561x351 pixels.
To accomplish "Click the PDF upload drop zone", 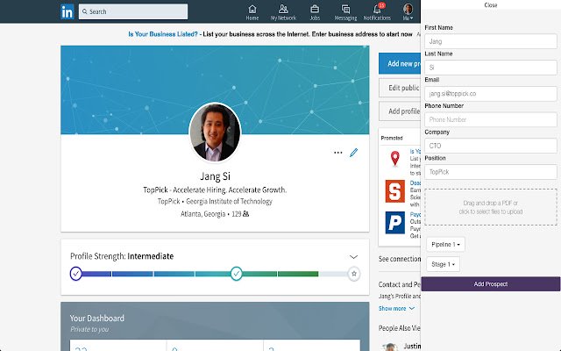I will tap(491, 207).
